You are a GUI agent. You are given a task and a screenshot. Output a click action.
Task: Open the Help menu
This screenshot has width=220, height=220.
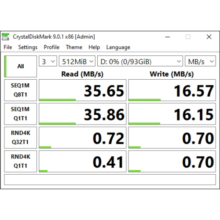click(x=94, y=47)
